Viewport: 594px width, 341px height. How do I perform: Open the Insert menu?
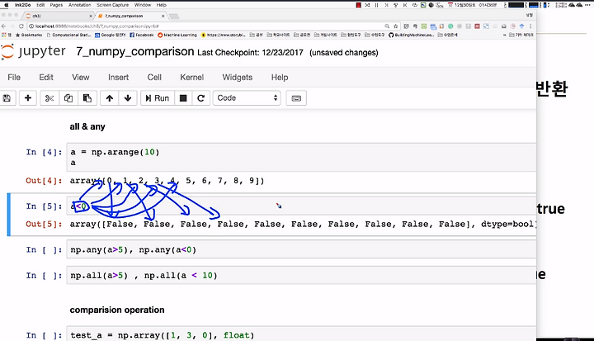point(118,78)
